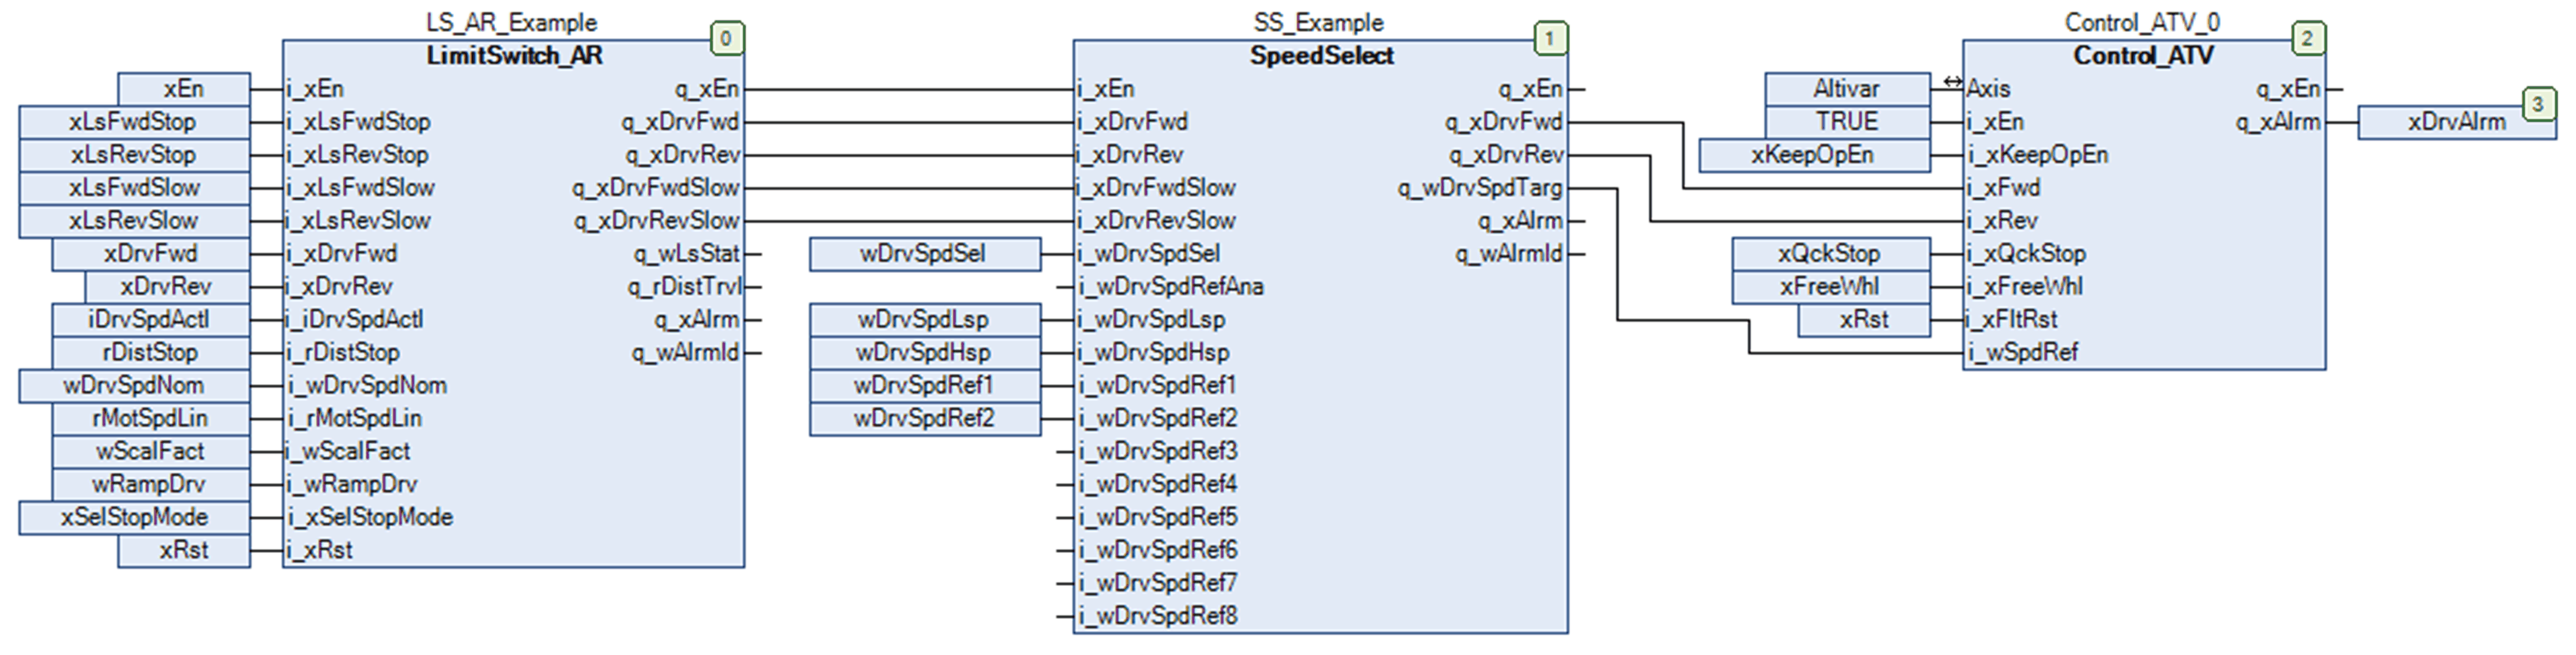The width and height of the screenshot is (2576, 655).
Task: Click the i_wDrvSpdSel pin on SpeedSelect
Action: point(1149,254)
